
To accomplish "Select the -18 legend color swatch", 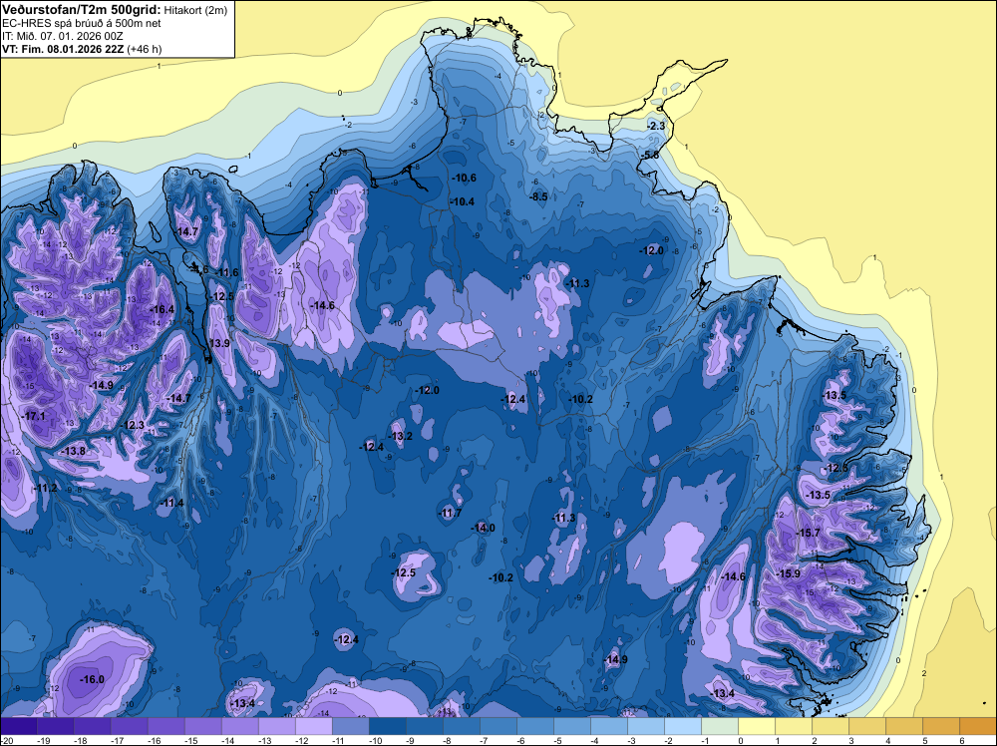I will pos(92,726).
